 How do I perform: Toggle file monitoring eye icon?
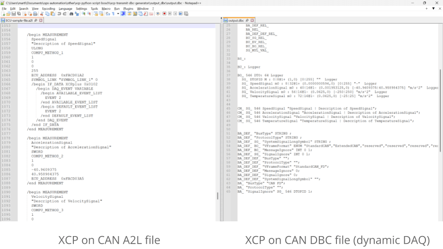(158, 13)
